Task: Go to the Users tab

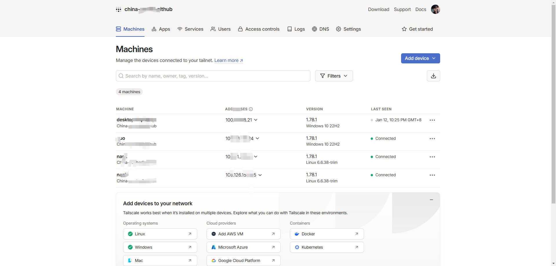Action: 221,29
